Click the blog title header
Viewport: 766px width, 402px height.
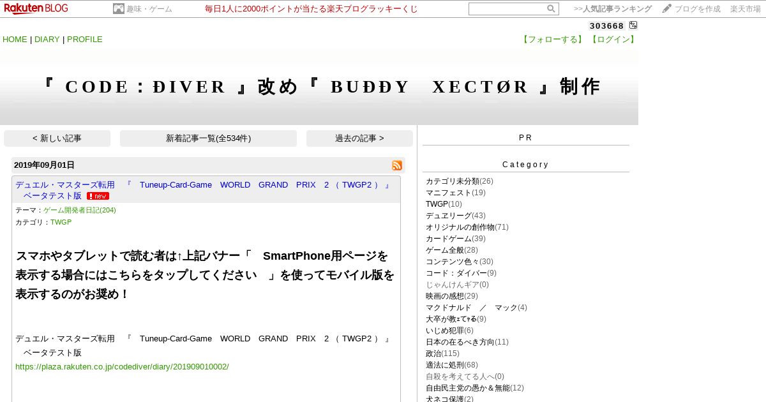click(320, 87)
